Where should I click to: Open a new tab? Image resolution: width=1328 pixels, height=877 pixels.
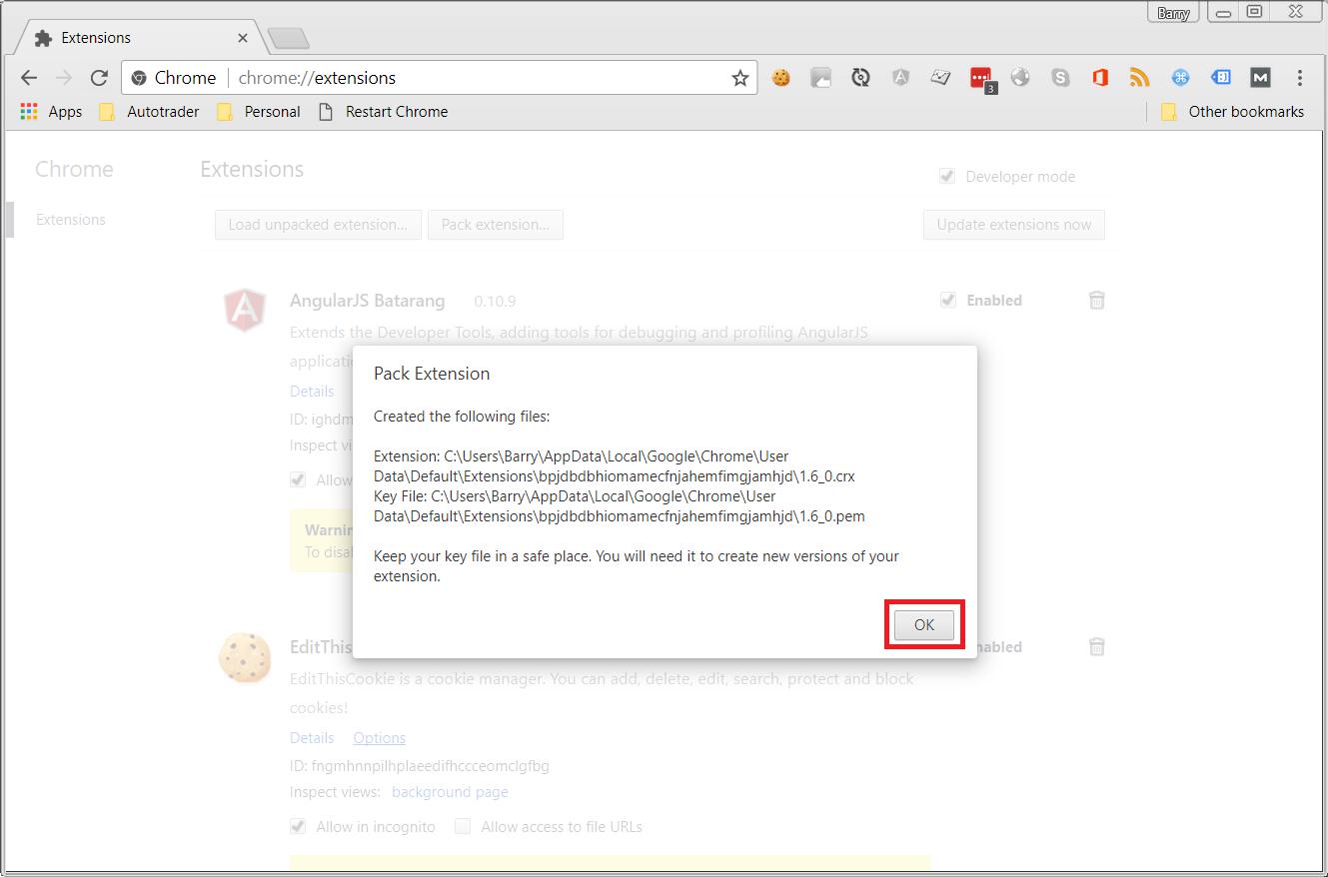pos(289,39)
